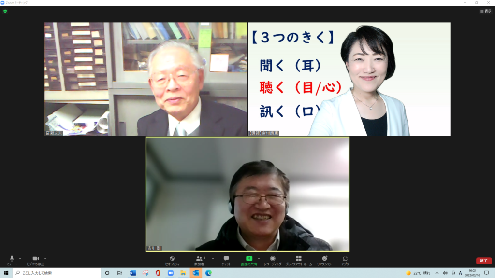Expand the audio options arrow beside mute
495x278 pixels.
[x=20, y=258]
